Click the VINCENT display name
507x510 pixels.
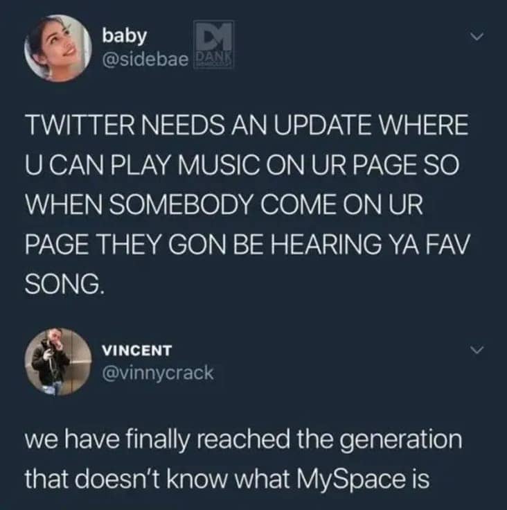click(x=137, y=351)
